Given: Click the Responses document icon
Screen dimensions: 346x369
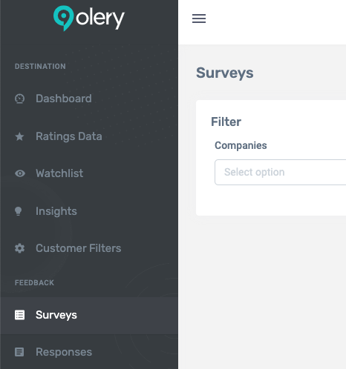Looking at the screenshot, I should pos(19,352).
